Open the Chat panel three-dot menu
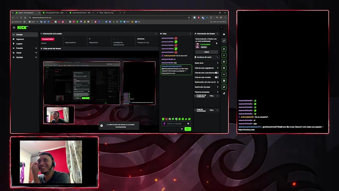339x191 pixels. pyautogui.click(x=190, y=34)
